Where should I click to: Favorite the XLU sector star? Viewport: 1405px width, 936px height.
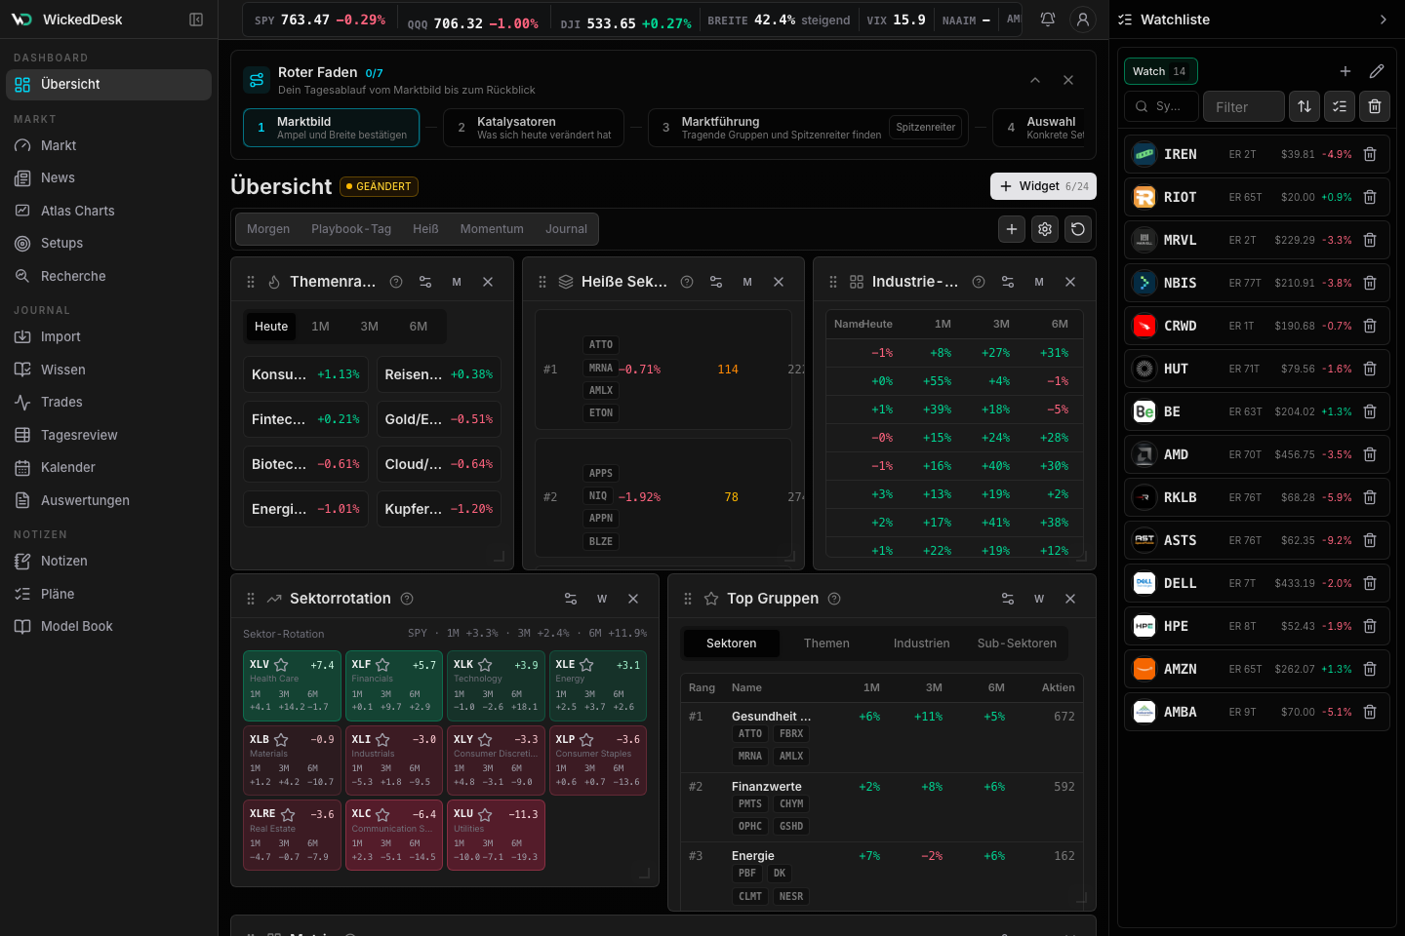pyautogui.click(x=485, y=814)
